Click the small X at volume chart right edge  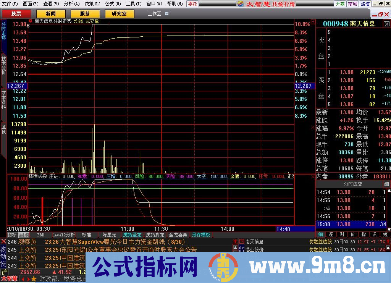pos(313,128)
